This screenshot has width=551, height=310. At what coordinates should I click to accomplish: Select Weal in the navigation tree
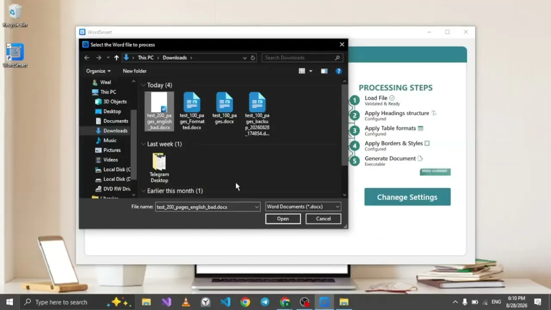tap(105, 82)
